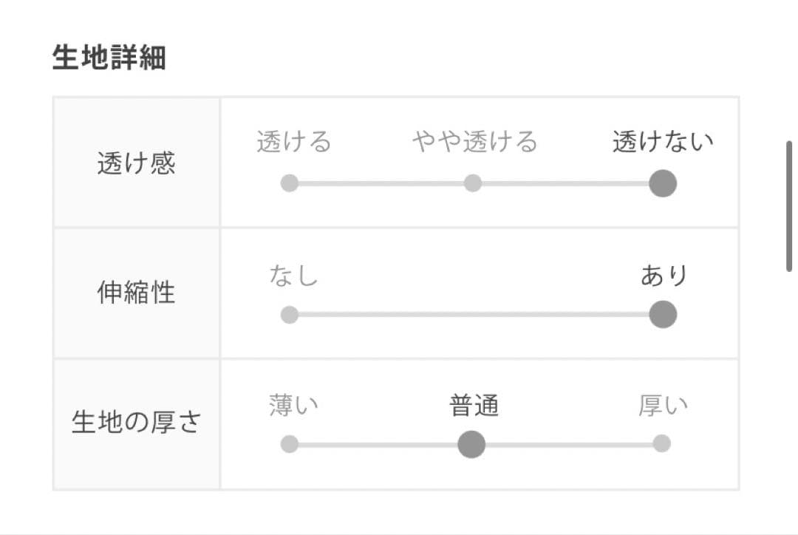This screenshot has width=798, height=535.
Task: Select the なし dot on stretch slider
Action: click(289, 315)
